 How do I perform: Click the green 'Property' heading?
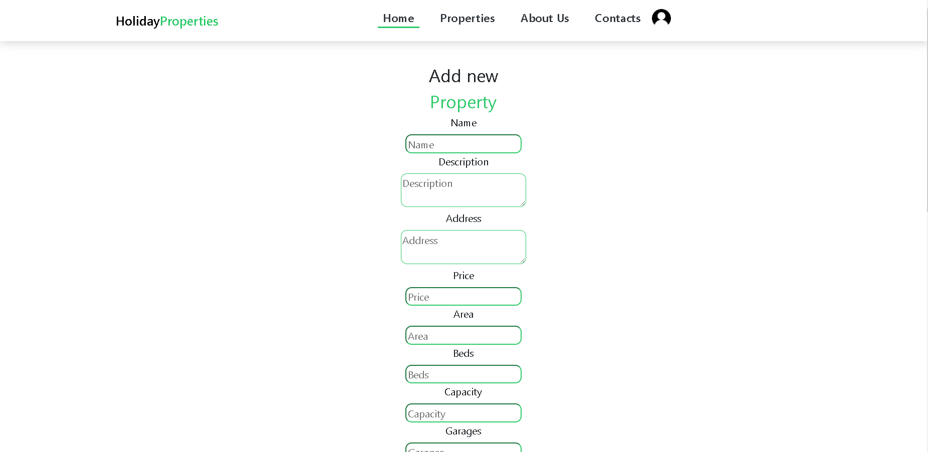pos(463,102)
